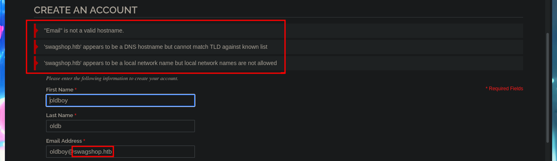Click the Email Address label
The height and width of the screenshot is (161, 557).
tap(64, 141)
